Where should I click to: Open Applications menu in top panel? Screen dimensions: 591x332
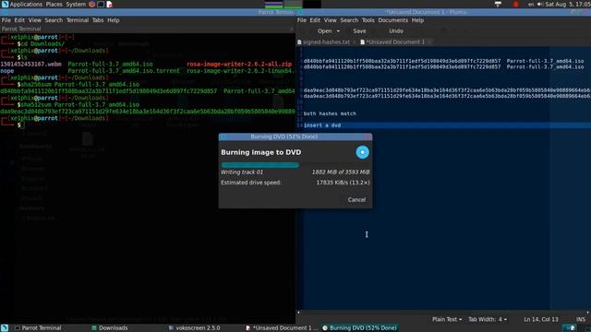pyautogui.click(x=26, y=4)
